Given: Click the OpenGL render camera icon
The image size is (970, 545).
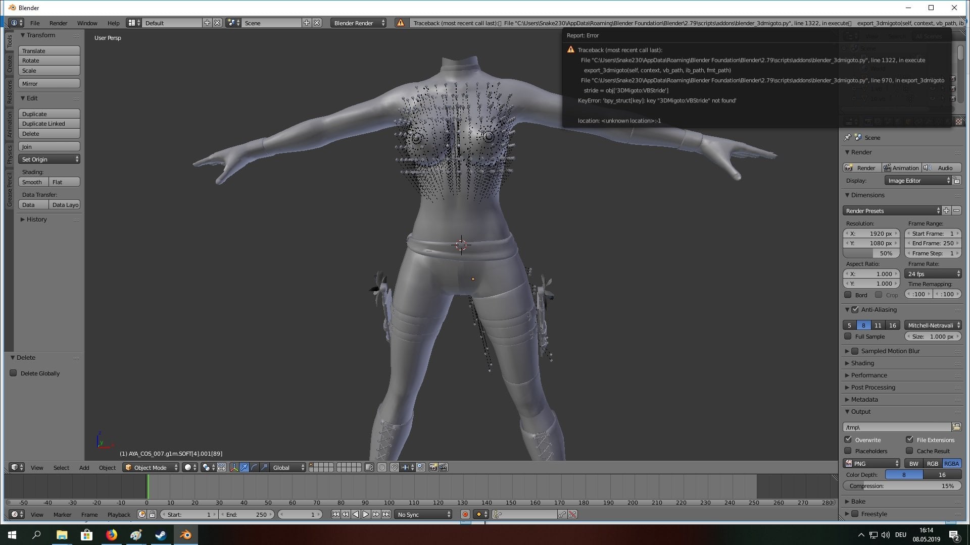Looking at the screenshot, I should coord(433,467).
